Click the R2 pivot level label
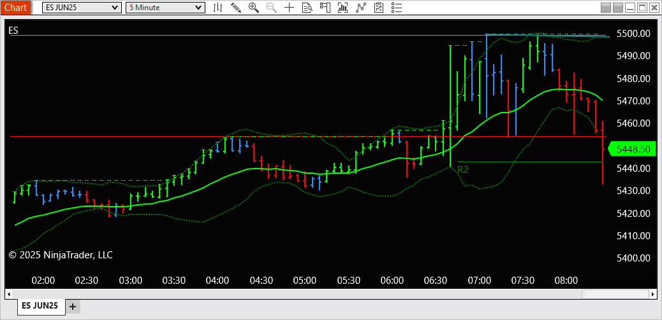This screenshot has height=320, width=662. [463, 170]
